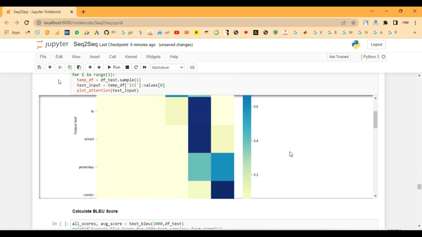Open the keyboard shortcuts command palette icon
This screenshot has height=237, width=422.
coord(192,67)
